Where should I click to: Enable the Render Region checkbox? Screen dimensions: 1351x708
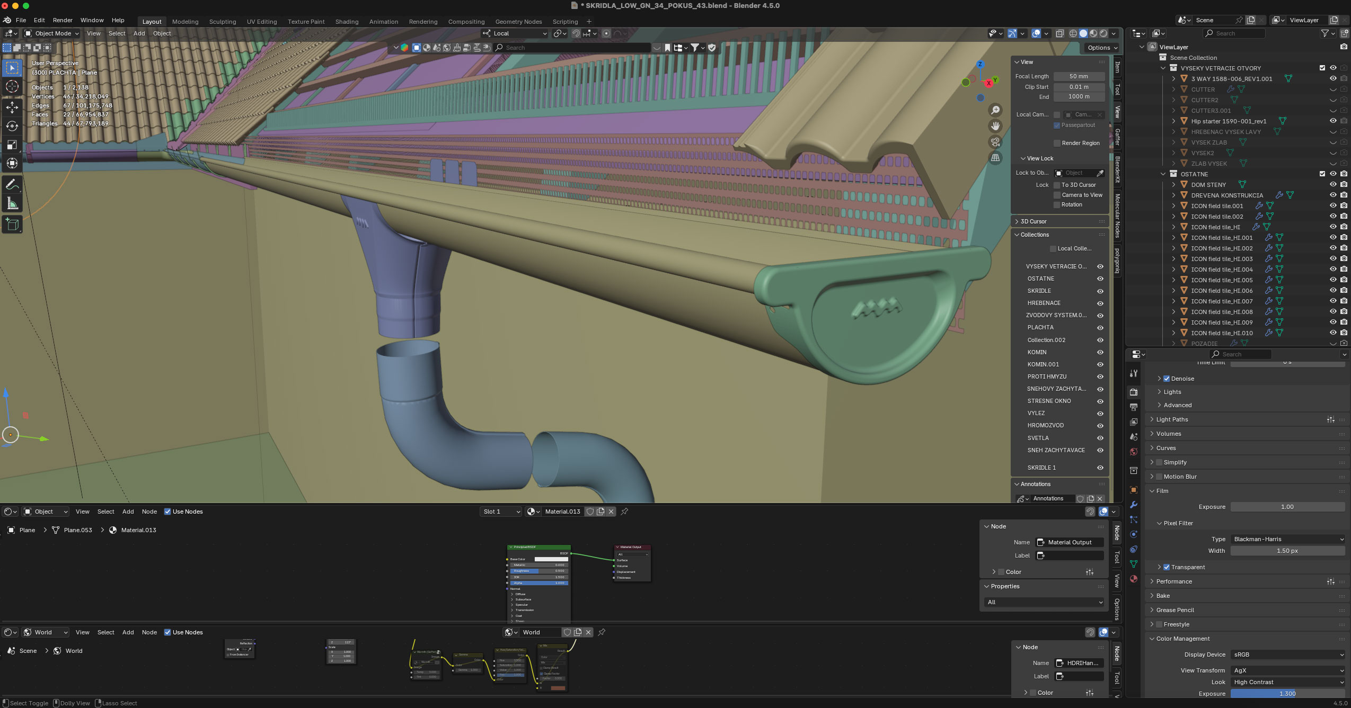pyautogui.click(x=1057, y=143)
